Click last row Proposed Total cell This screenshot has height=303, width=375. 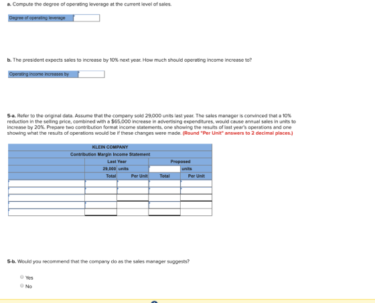165,212
